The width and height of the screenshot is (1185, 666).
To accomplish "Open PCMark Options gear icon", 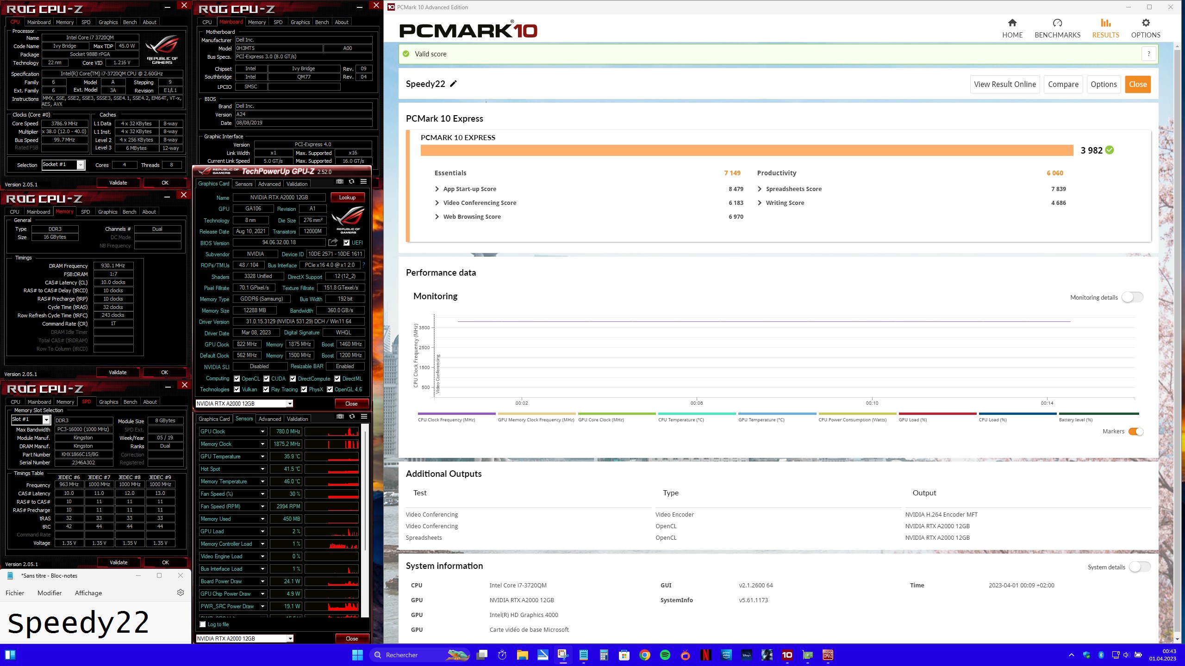I will [x=1146, y=23].
